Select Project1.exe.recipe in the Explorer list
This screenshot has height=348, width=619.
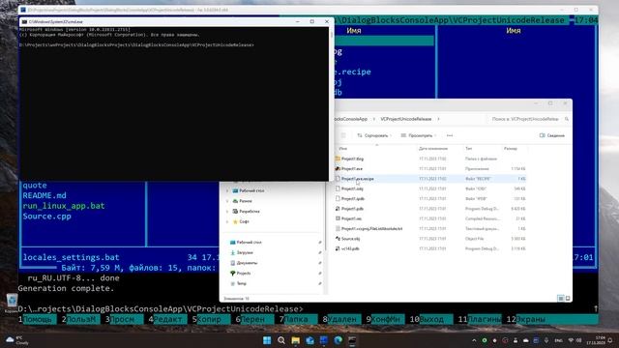[357, 179]
